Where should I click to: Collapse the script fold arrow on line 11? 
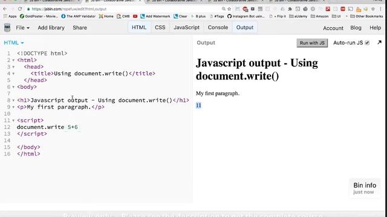13,121
